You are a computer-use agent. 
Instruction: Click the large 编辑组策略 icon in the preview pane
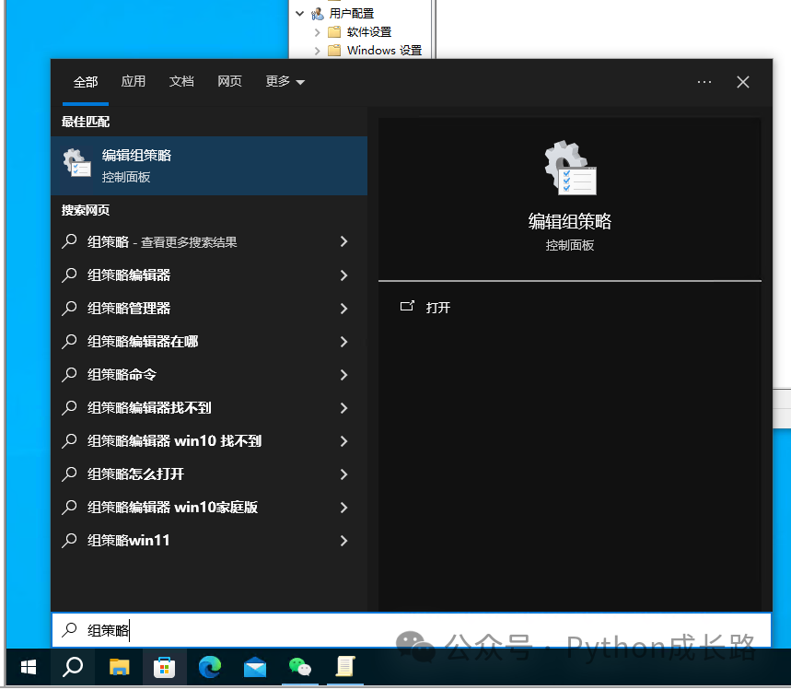coord(570,169)
